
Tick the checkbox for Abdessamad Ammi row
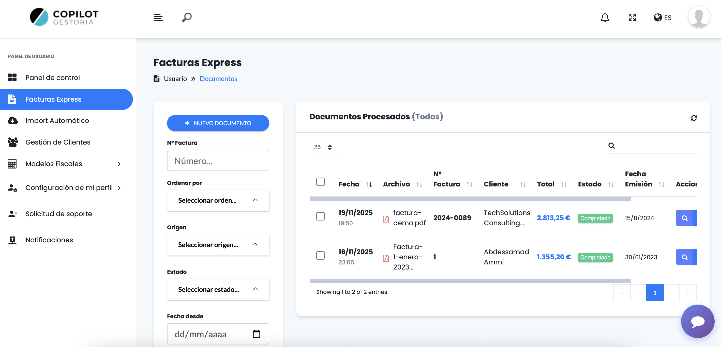(x=320, y=255)
